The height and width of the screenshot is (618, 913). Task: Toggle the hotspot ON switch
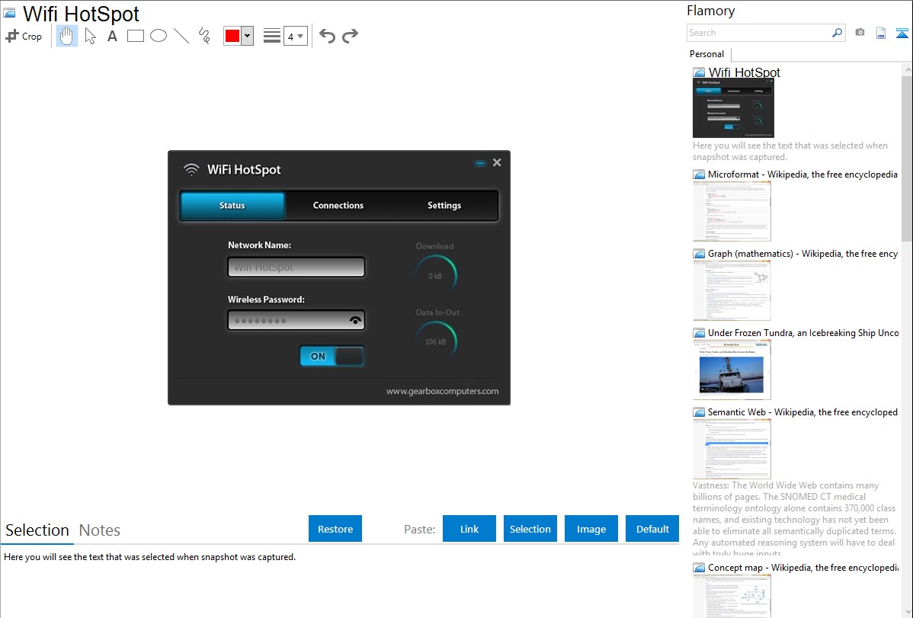pyautogui.click(x=332, y=356)
